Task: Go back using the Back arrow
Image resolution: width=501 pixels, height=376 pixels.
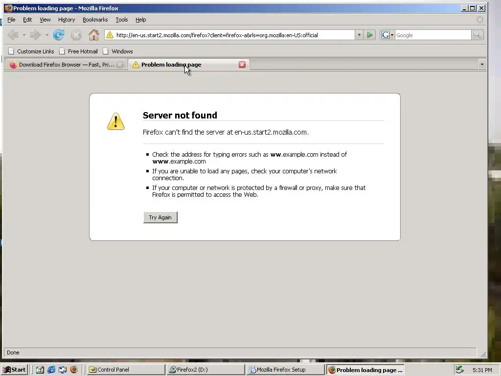Action: [x=13, y=35]
